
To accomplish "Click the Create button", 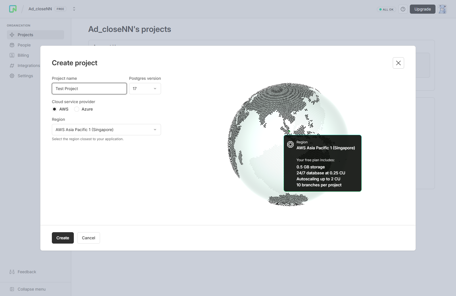I will [x=63, y=238].
